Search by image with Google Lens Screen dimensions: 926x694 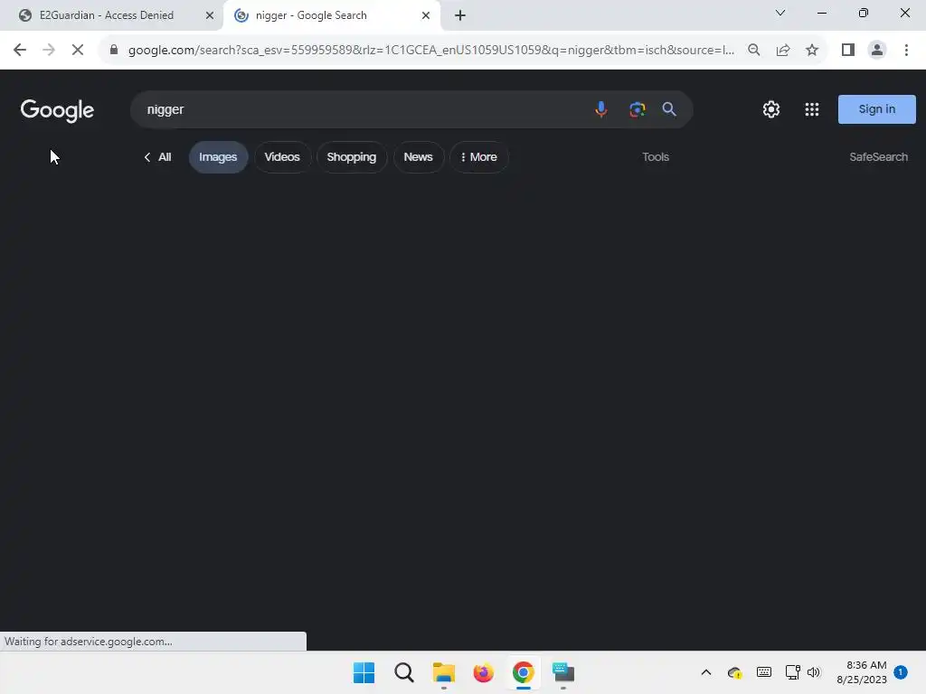(x=638, y=109)
